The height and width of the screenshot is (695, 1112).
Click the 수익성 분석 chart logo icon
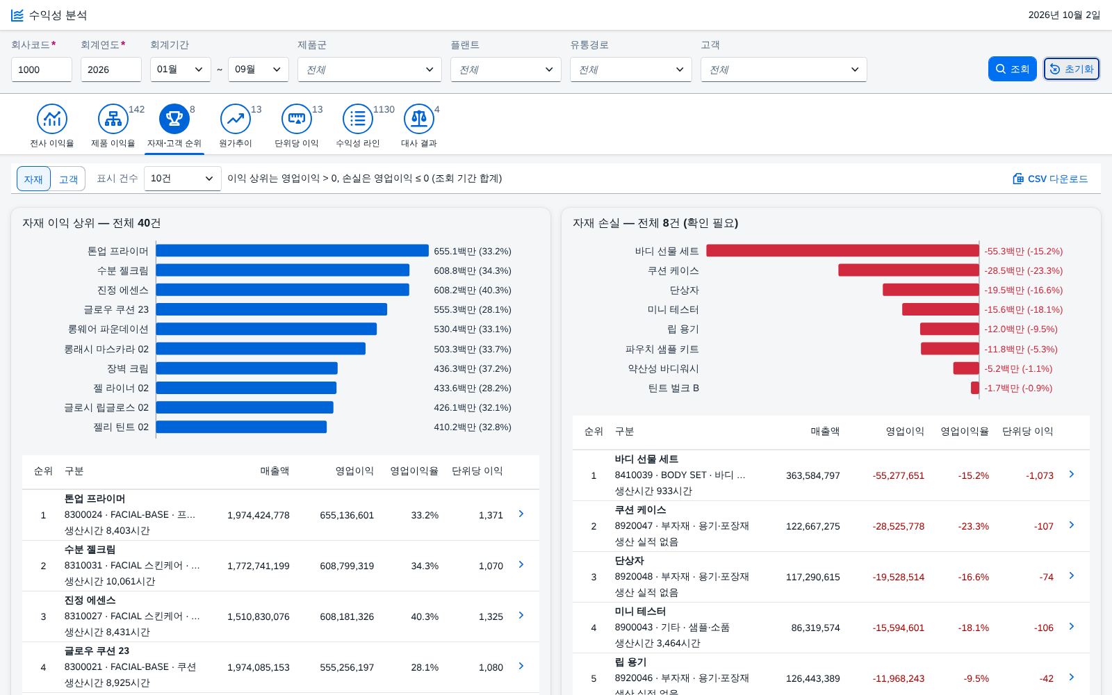click(x=17, y=15)
